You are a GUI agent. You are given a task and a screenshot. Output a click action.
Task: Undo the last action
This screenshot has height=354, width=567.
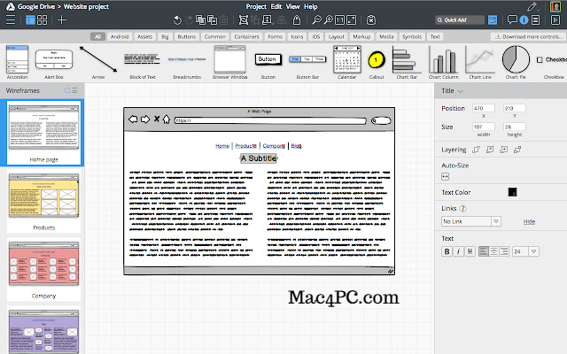click(x=177, y=19)
